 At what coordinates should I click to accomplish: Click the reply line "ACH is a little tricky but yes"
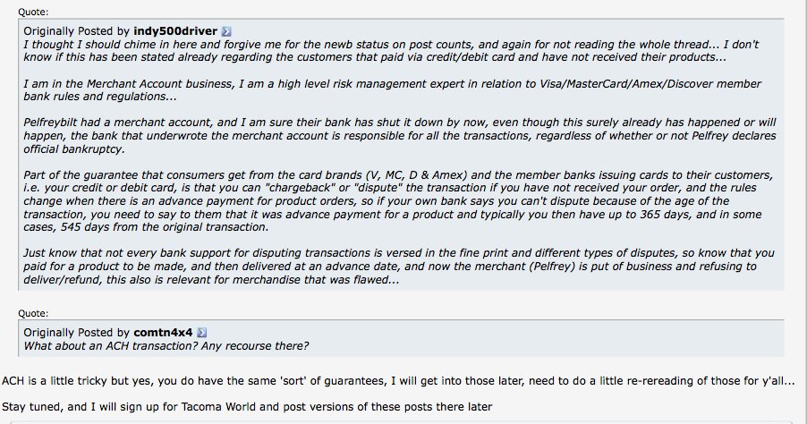(398, 381)
